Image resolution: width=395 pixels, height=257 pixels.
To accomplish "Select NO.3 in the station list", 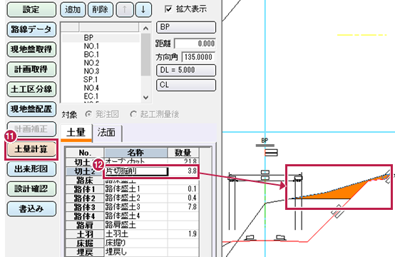I will click(x=91, y=71).
